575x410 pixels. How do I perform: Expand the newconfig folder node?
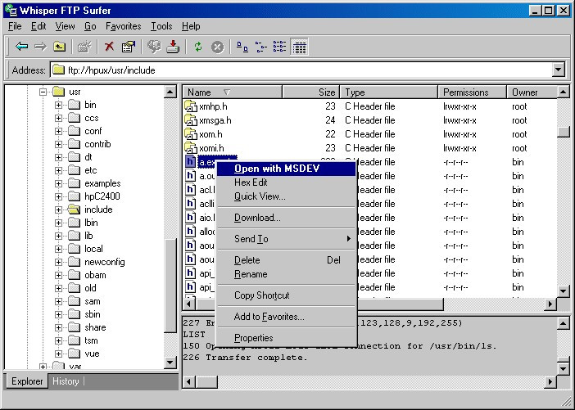coord(58,262)
